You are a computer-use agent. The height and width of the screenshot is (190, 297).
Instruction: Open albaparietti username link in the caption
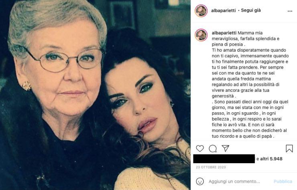point(224,33)
